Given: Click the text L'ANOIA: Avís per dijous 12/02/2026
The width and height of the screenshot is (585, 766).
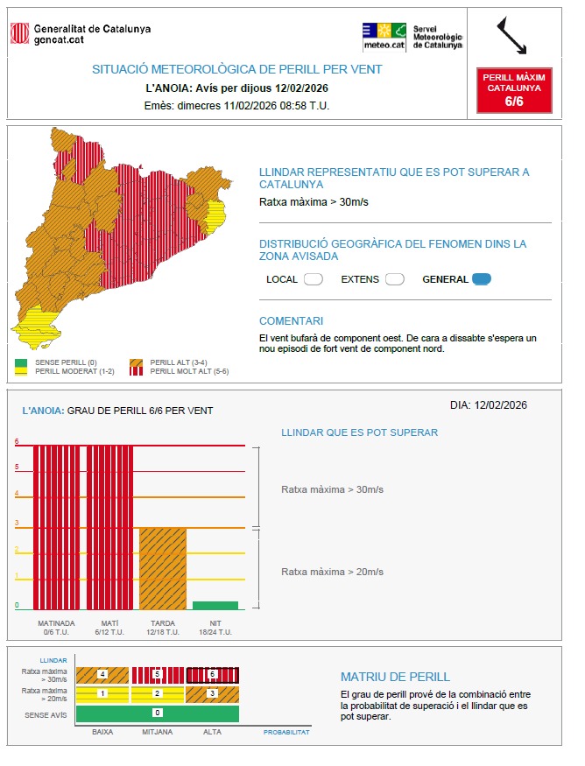Looking at the screenshot, I should coord(237,88).
